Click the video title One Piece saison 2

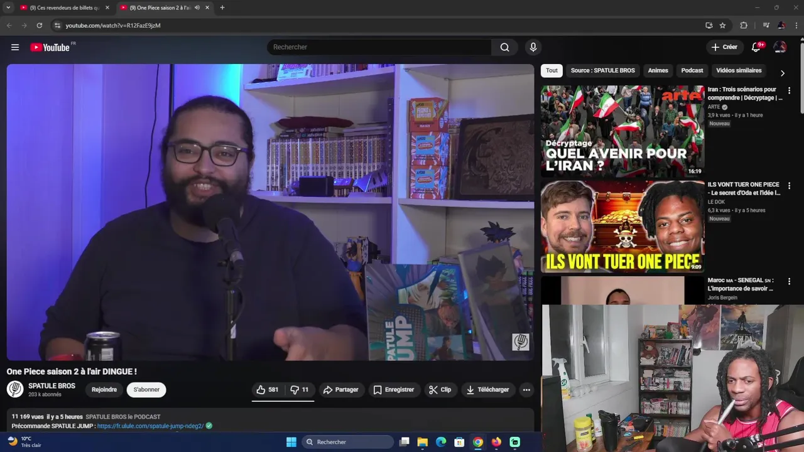tap(72, 372)
